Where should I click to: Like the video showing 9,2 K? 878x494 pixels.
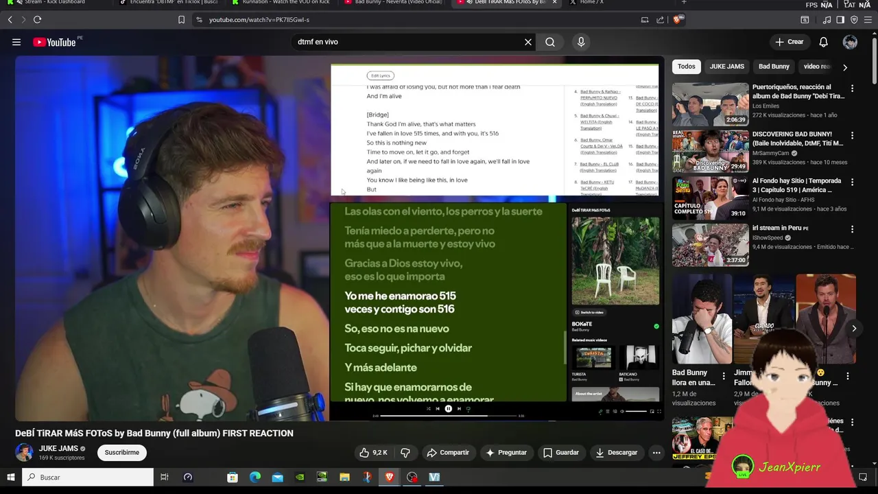[x=373, y=453]
